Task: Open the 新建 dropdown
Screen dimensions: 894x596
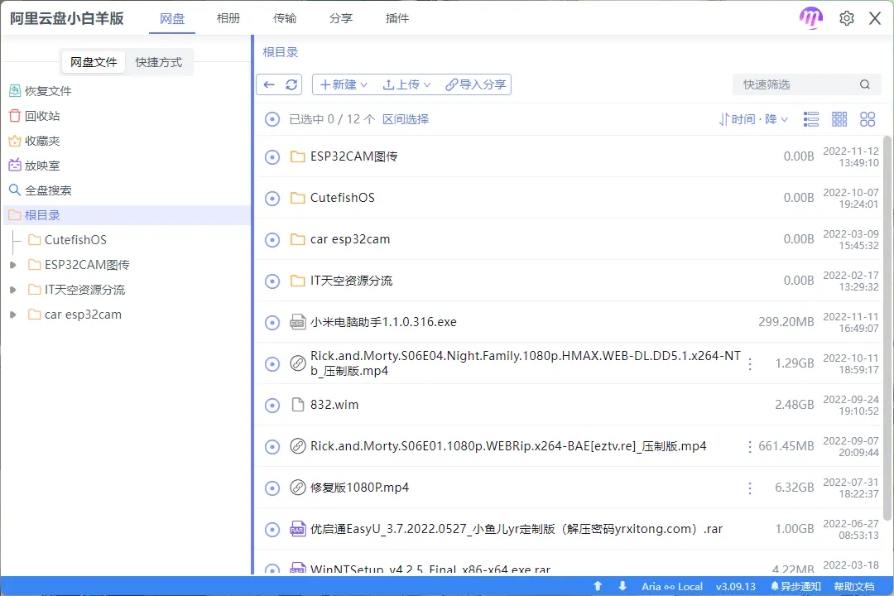Action: click(x=344, y=84)
